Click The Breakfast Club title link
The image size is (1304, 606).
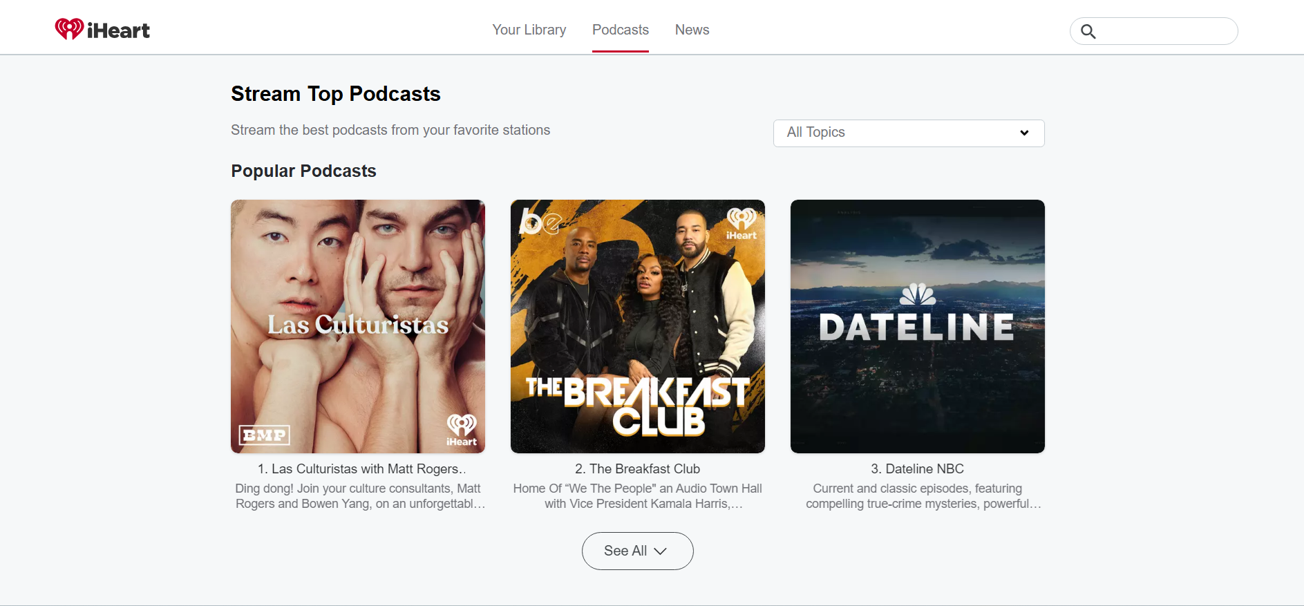637,469
